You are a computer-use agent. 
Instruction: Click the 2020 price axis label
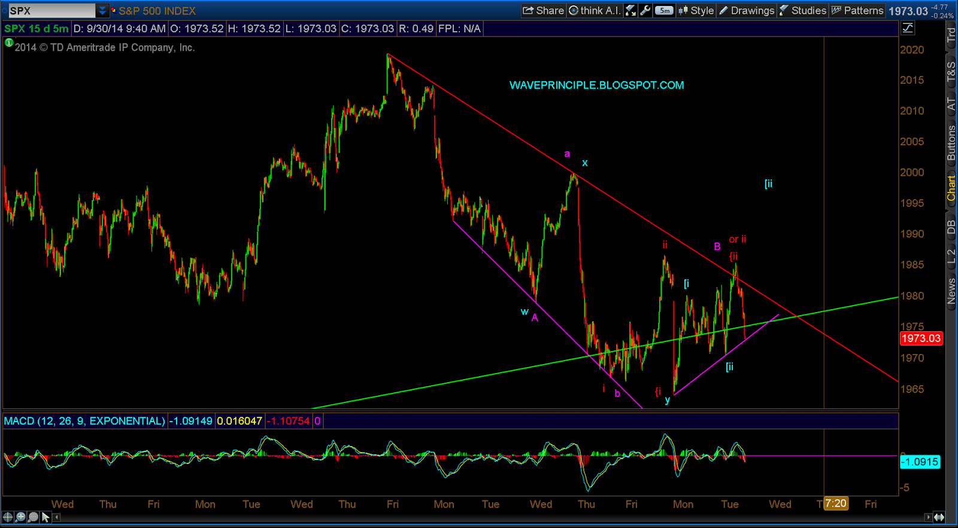tap(912, 50)
